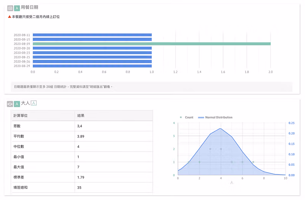Click the 最大值 row label
This screenshot has height=200, width=305.
[x=19, y=167]
